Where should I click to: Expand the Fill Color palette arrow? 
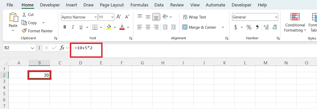pyautogui.click(x=115, y=27)
